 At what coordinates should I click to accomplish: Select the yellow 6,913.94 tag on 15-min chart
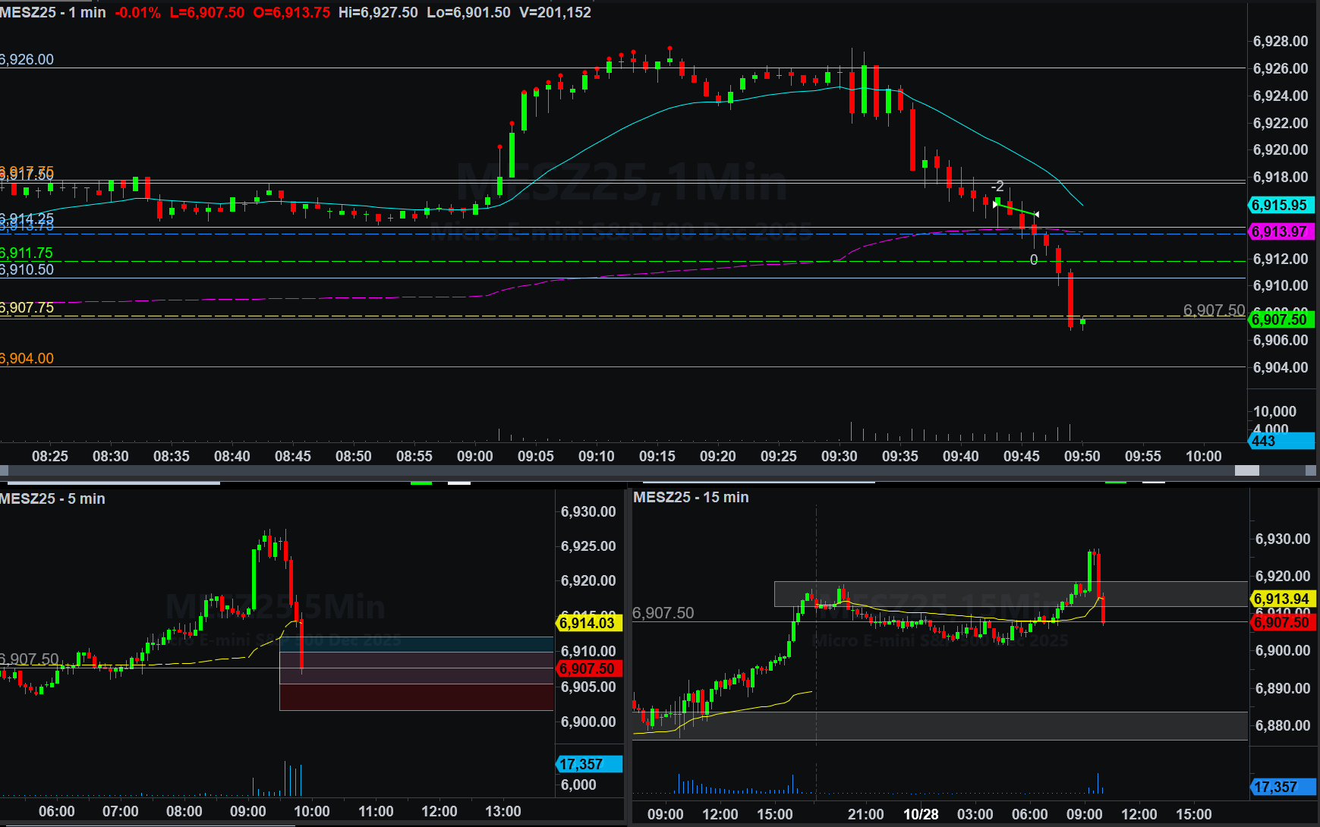click(x=1282, y=599)
